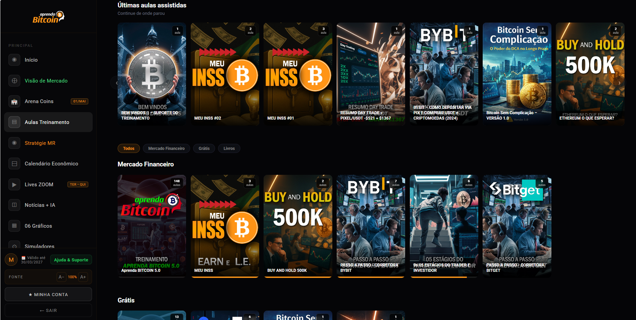Click the 6 aulas badge on 05 Estágios
This screenshot has height=320, width=636.
click(469, 183)
